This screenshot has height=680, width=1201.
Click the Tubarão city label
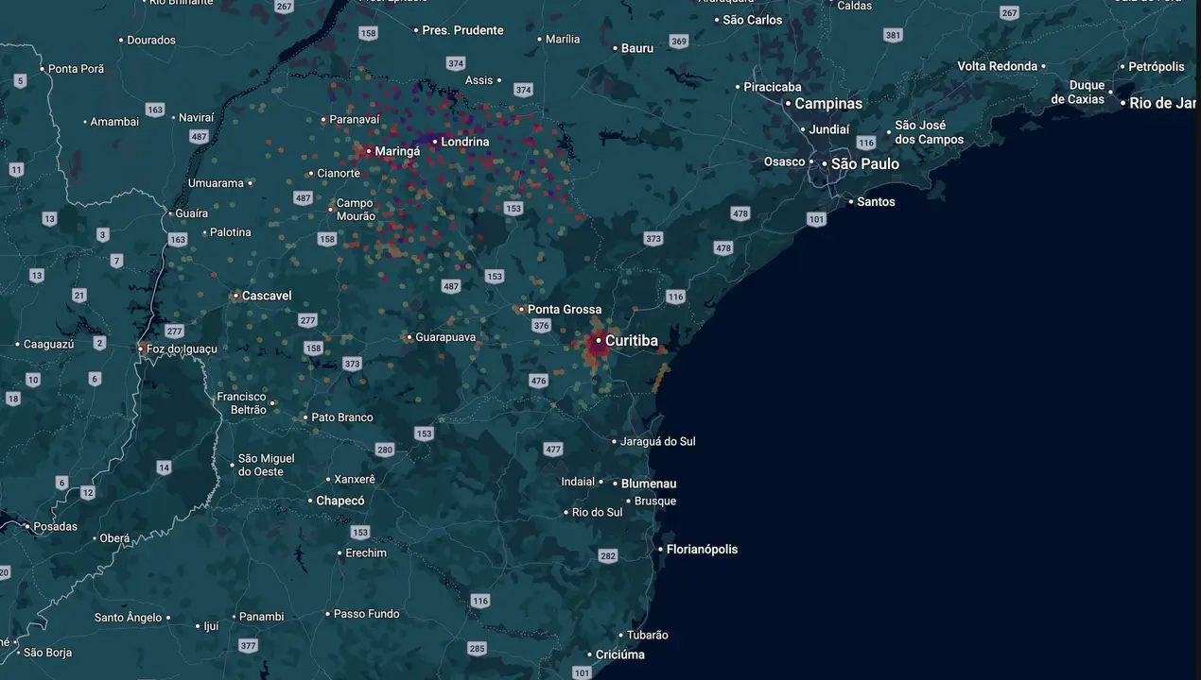[x=648, y=636]
